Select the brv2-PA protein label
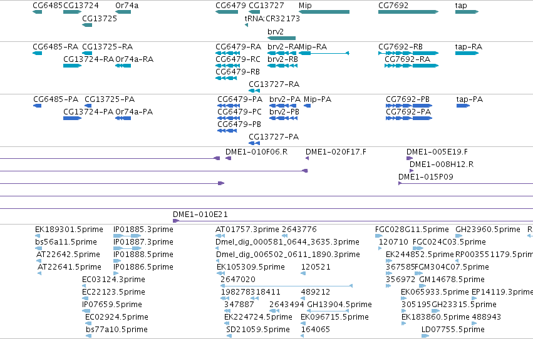533x339 pixels. (285, 99)
